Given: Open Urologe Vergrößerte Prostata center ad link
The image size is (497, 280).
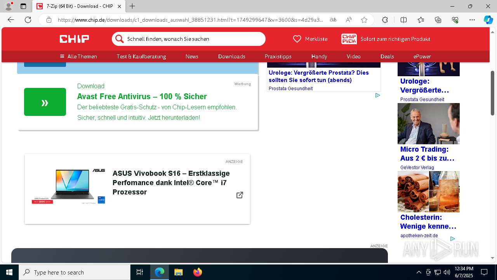Looking at the screenshot, I should pyautogui.click(x=319, y=76).
